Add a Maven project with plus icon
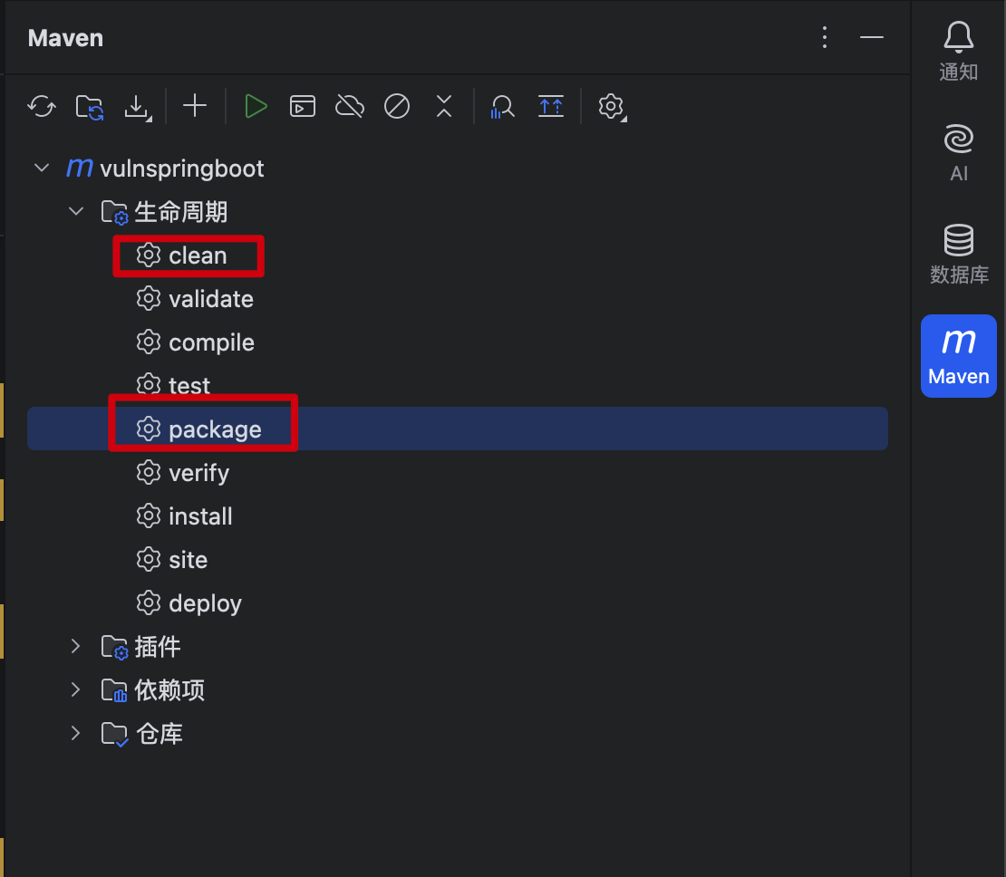The image size is (1006, 877). point(194,106)
